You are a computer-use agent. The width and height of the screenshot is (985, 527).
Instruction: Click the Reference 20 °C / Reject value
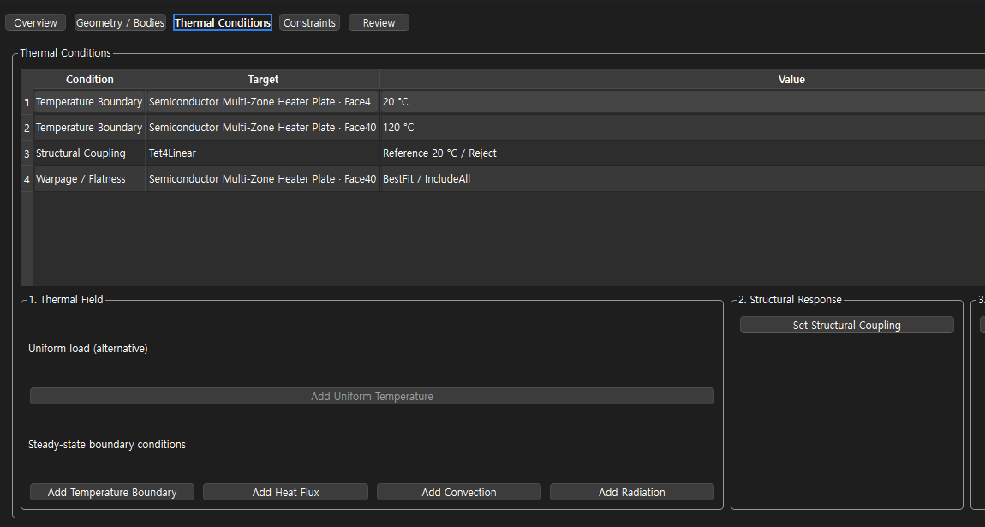coord(682,153)
